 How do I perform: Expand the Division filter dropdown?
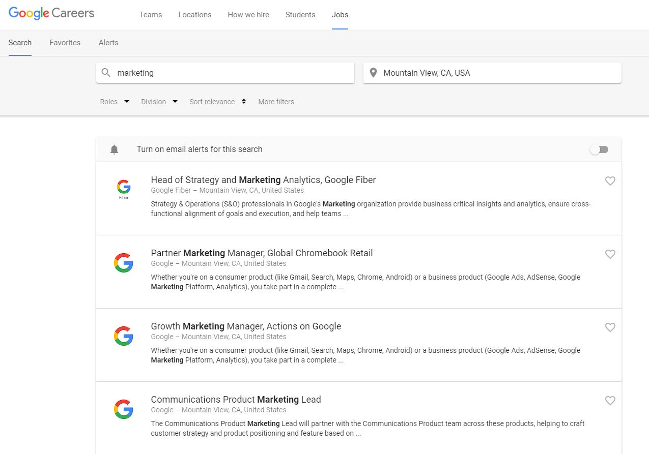tap(159, 102)
